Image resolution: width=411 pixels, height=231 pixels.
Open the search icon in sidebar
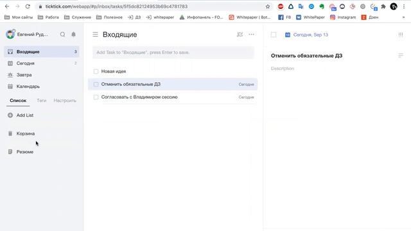[x=62, y=34]
